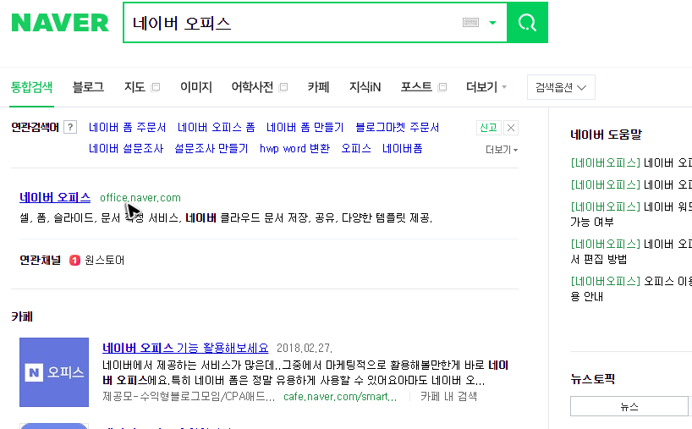Open the 검색옵션 dropdown
The height and width of the screenshot is (429, 692).
click(561, 87)
